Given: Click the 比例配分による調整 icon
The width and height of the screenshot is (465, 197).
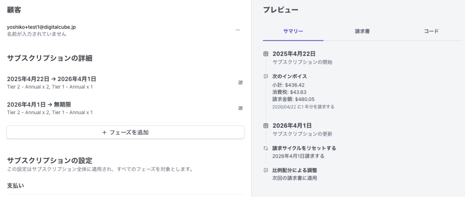Looking at the screenshot, I should [x=266, y=170].
